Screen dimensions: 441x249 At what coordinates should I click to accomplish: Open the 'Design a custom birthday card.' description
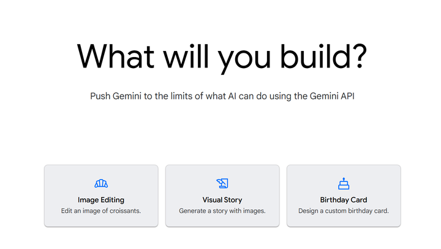pos(344,211)
